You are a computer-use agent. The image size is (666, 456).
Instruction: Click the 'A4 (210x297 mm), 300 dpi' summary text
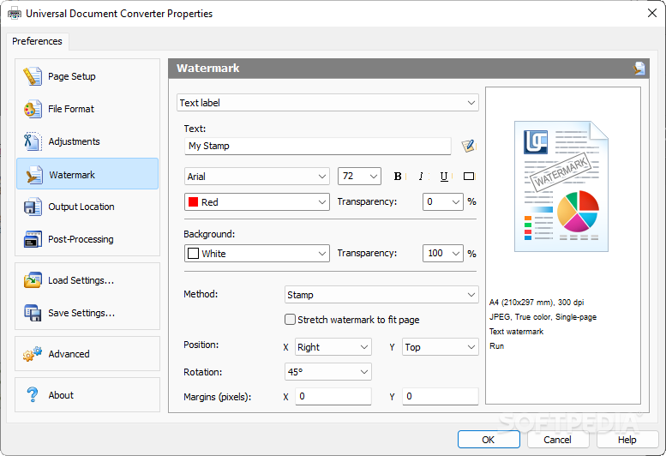pyautogui.click(x=537, y=303)
